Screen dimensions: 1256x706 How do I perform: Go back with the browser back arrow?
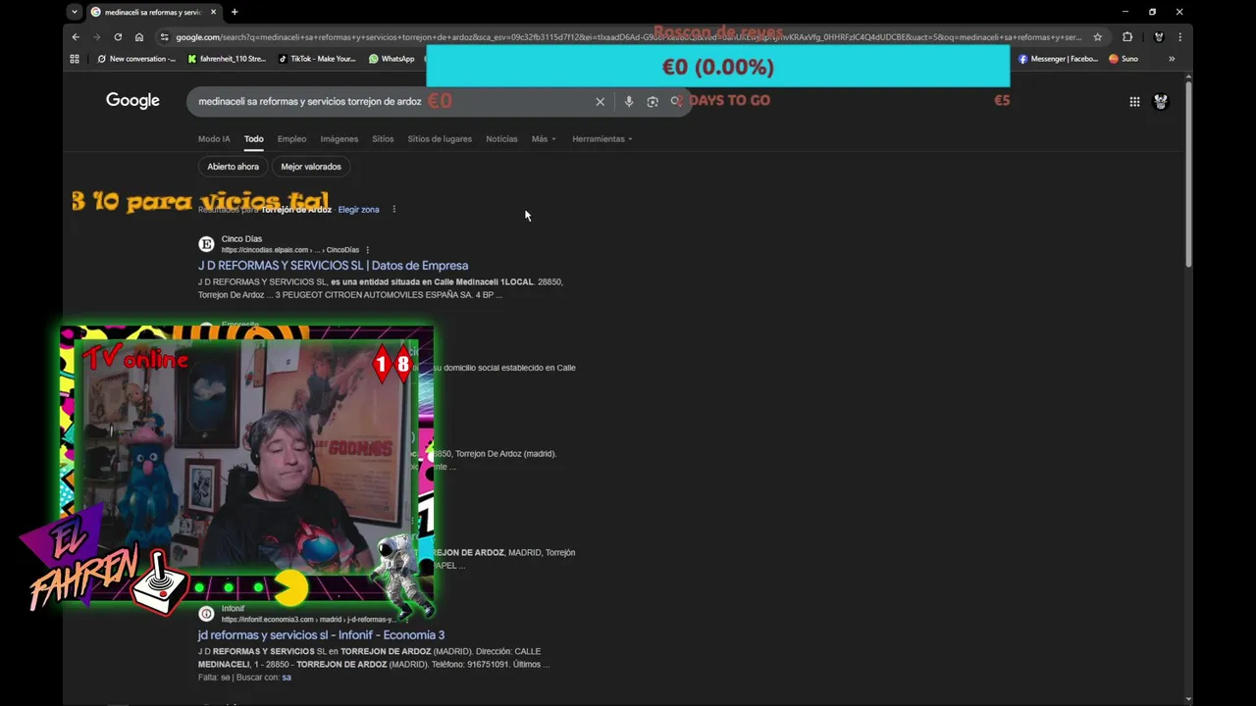(x=76, y=37)
